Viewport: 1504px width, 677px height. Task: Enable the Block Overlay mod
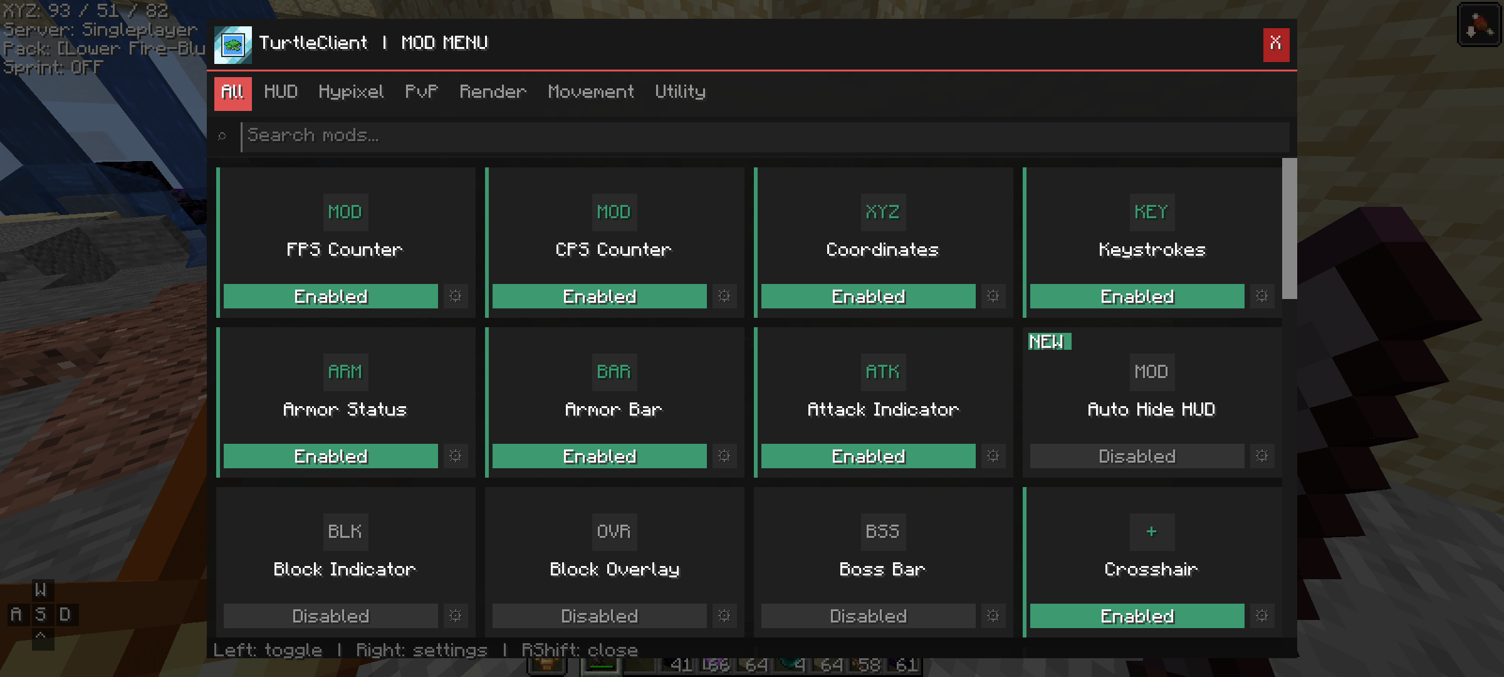pos(600,616)
